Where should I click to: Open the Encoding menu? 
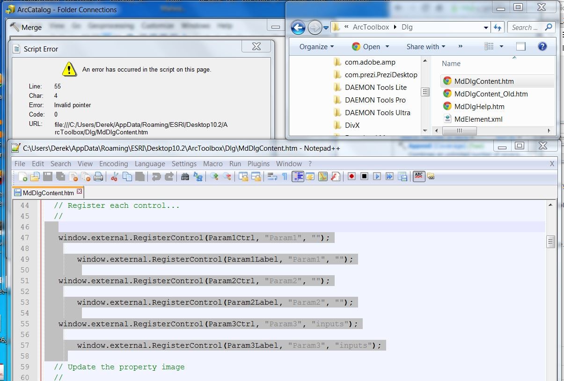point(113,164)
